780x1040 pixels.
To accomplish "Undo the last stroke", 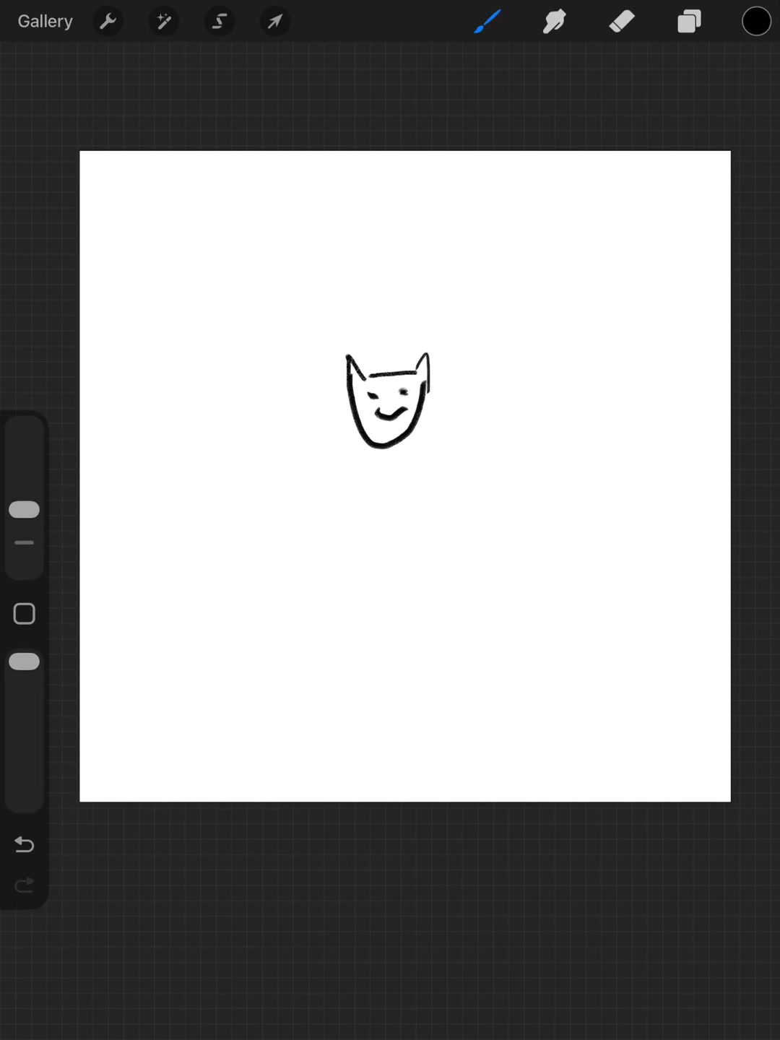I will 24,844.
